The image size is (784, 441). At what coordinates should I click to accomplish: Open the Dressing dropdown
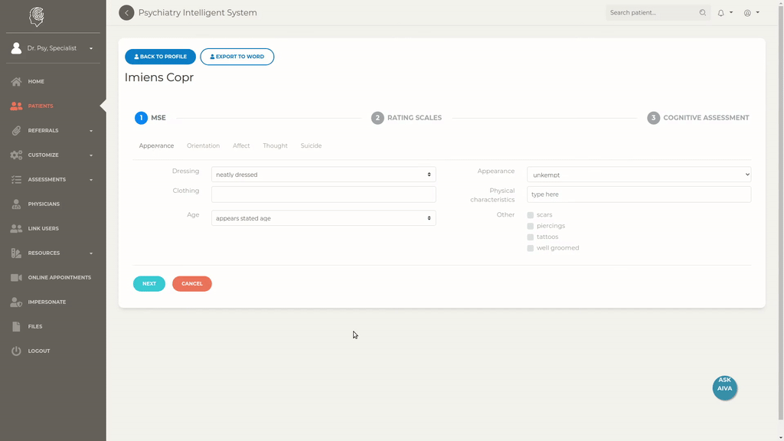[323, 175]
